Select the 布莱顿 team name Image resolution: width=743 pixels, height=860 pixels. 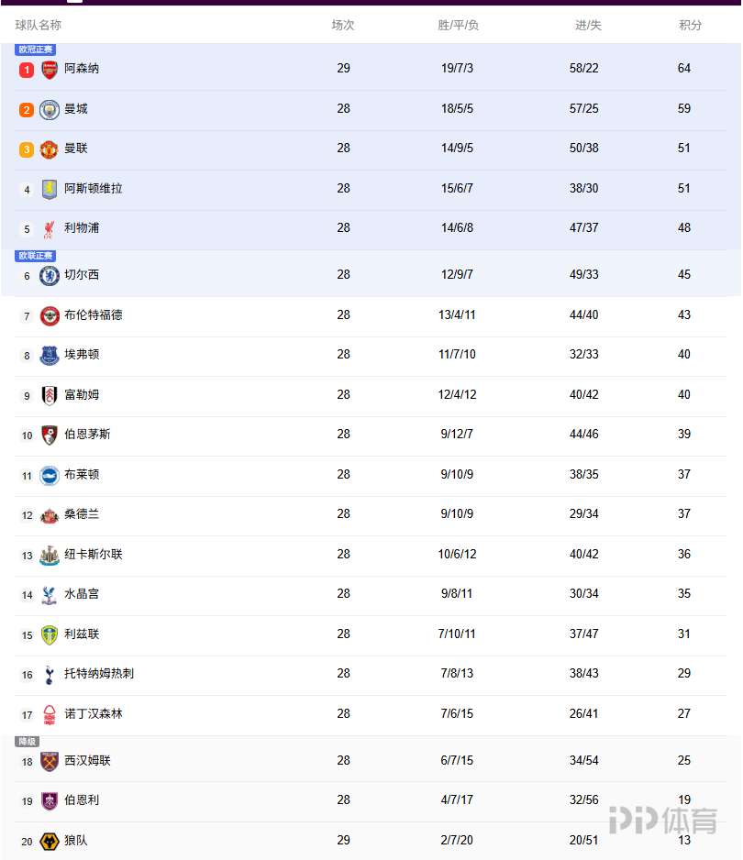[x=82, y=475]
